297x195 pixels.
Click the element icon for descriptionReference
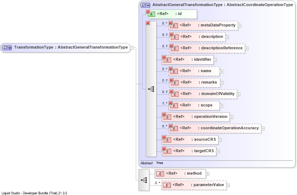pos(175,49)
